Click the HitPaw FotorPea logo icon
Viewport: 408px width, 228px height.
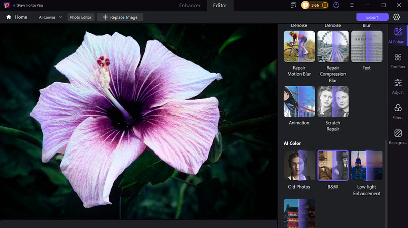click(7, 5)
